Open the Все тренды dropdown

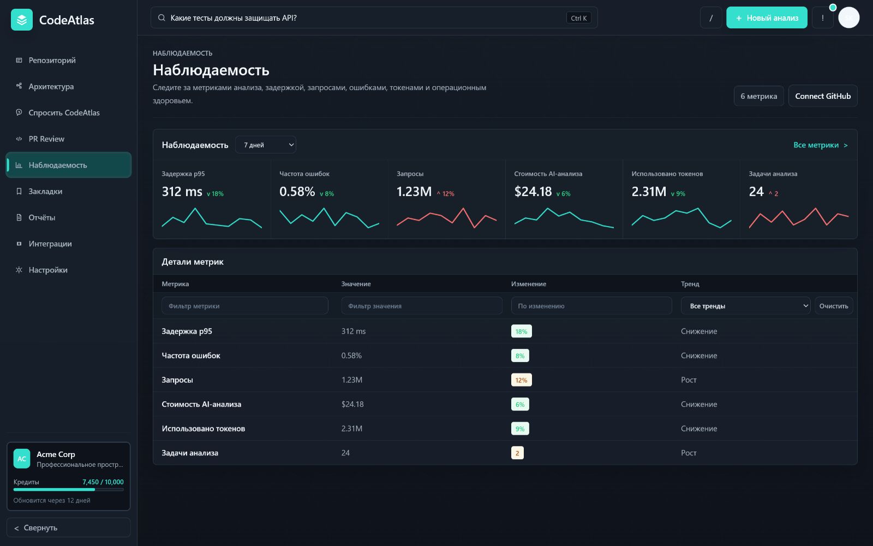click(745, 306)
